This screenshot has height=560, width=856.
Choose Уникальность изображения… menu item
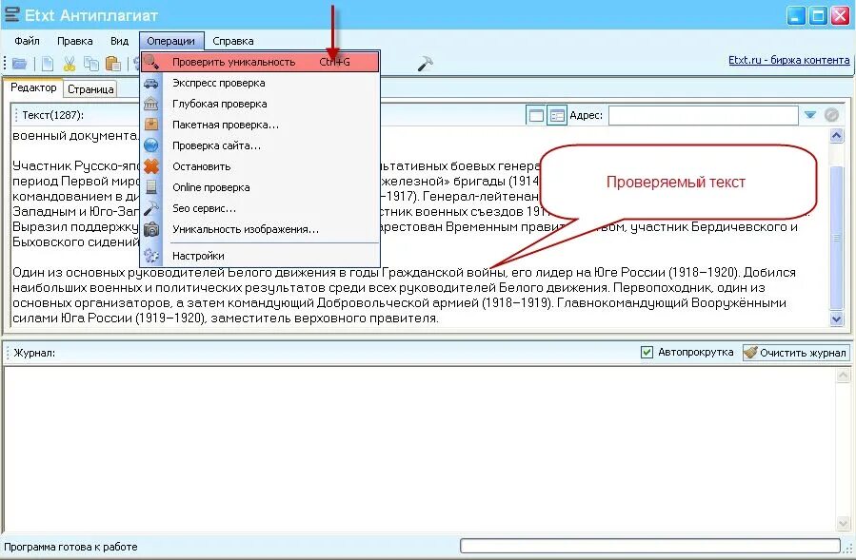260,229
